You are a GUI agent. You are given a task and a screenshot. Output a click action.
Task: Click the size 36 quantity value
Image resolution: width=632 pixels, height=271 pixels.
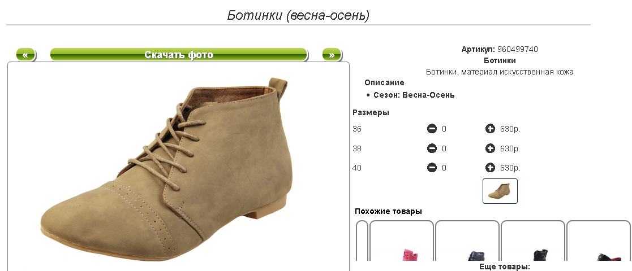tap(444, 129)
